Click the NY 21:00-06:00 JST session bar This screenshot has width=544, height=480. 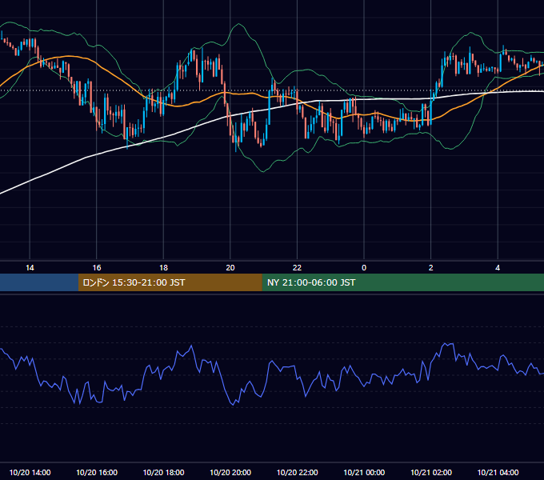point(402,282)
